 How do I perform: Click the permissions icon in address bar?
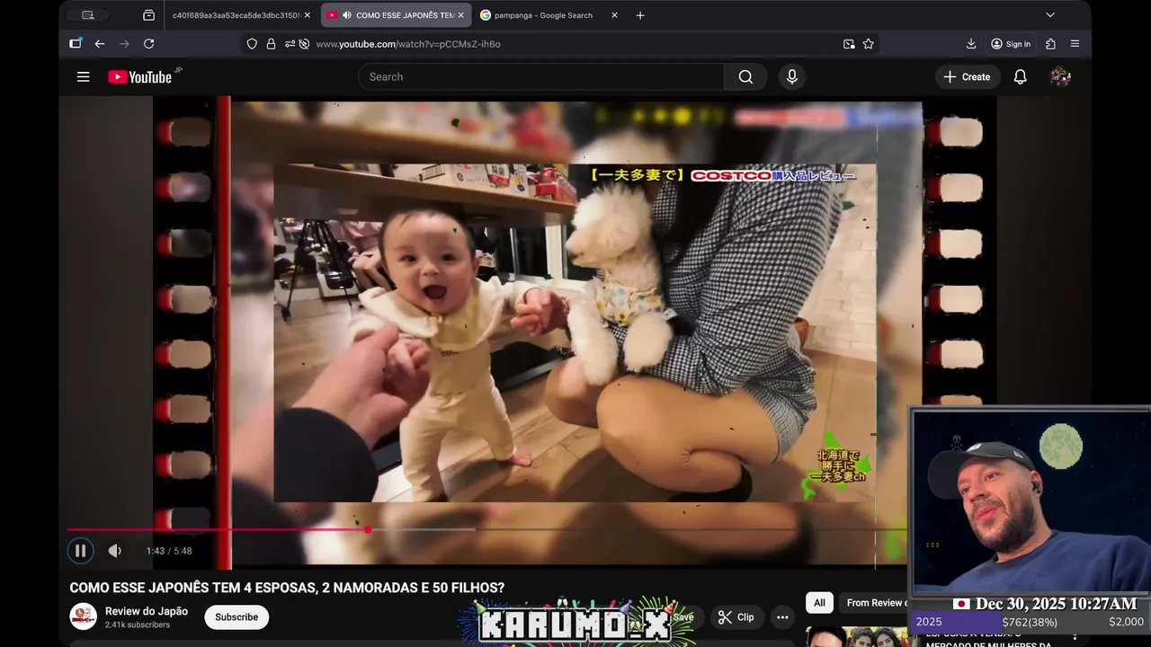pyautogui.click(x=290, y=44)
